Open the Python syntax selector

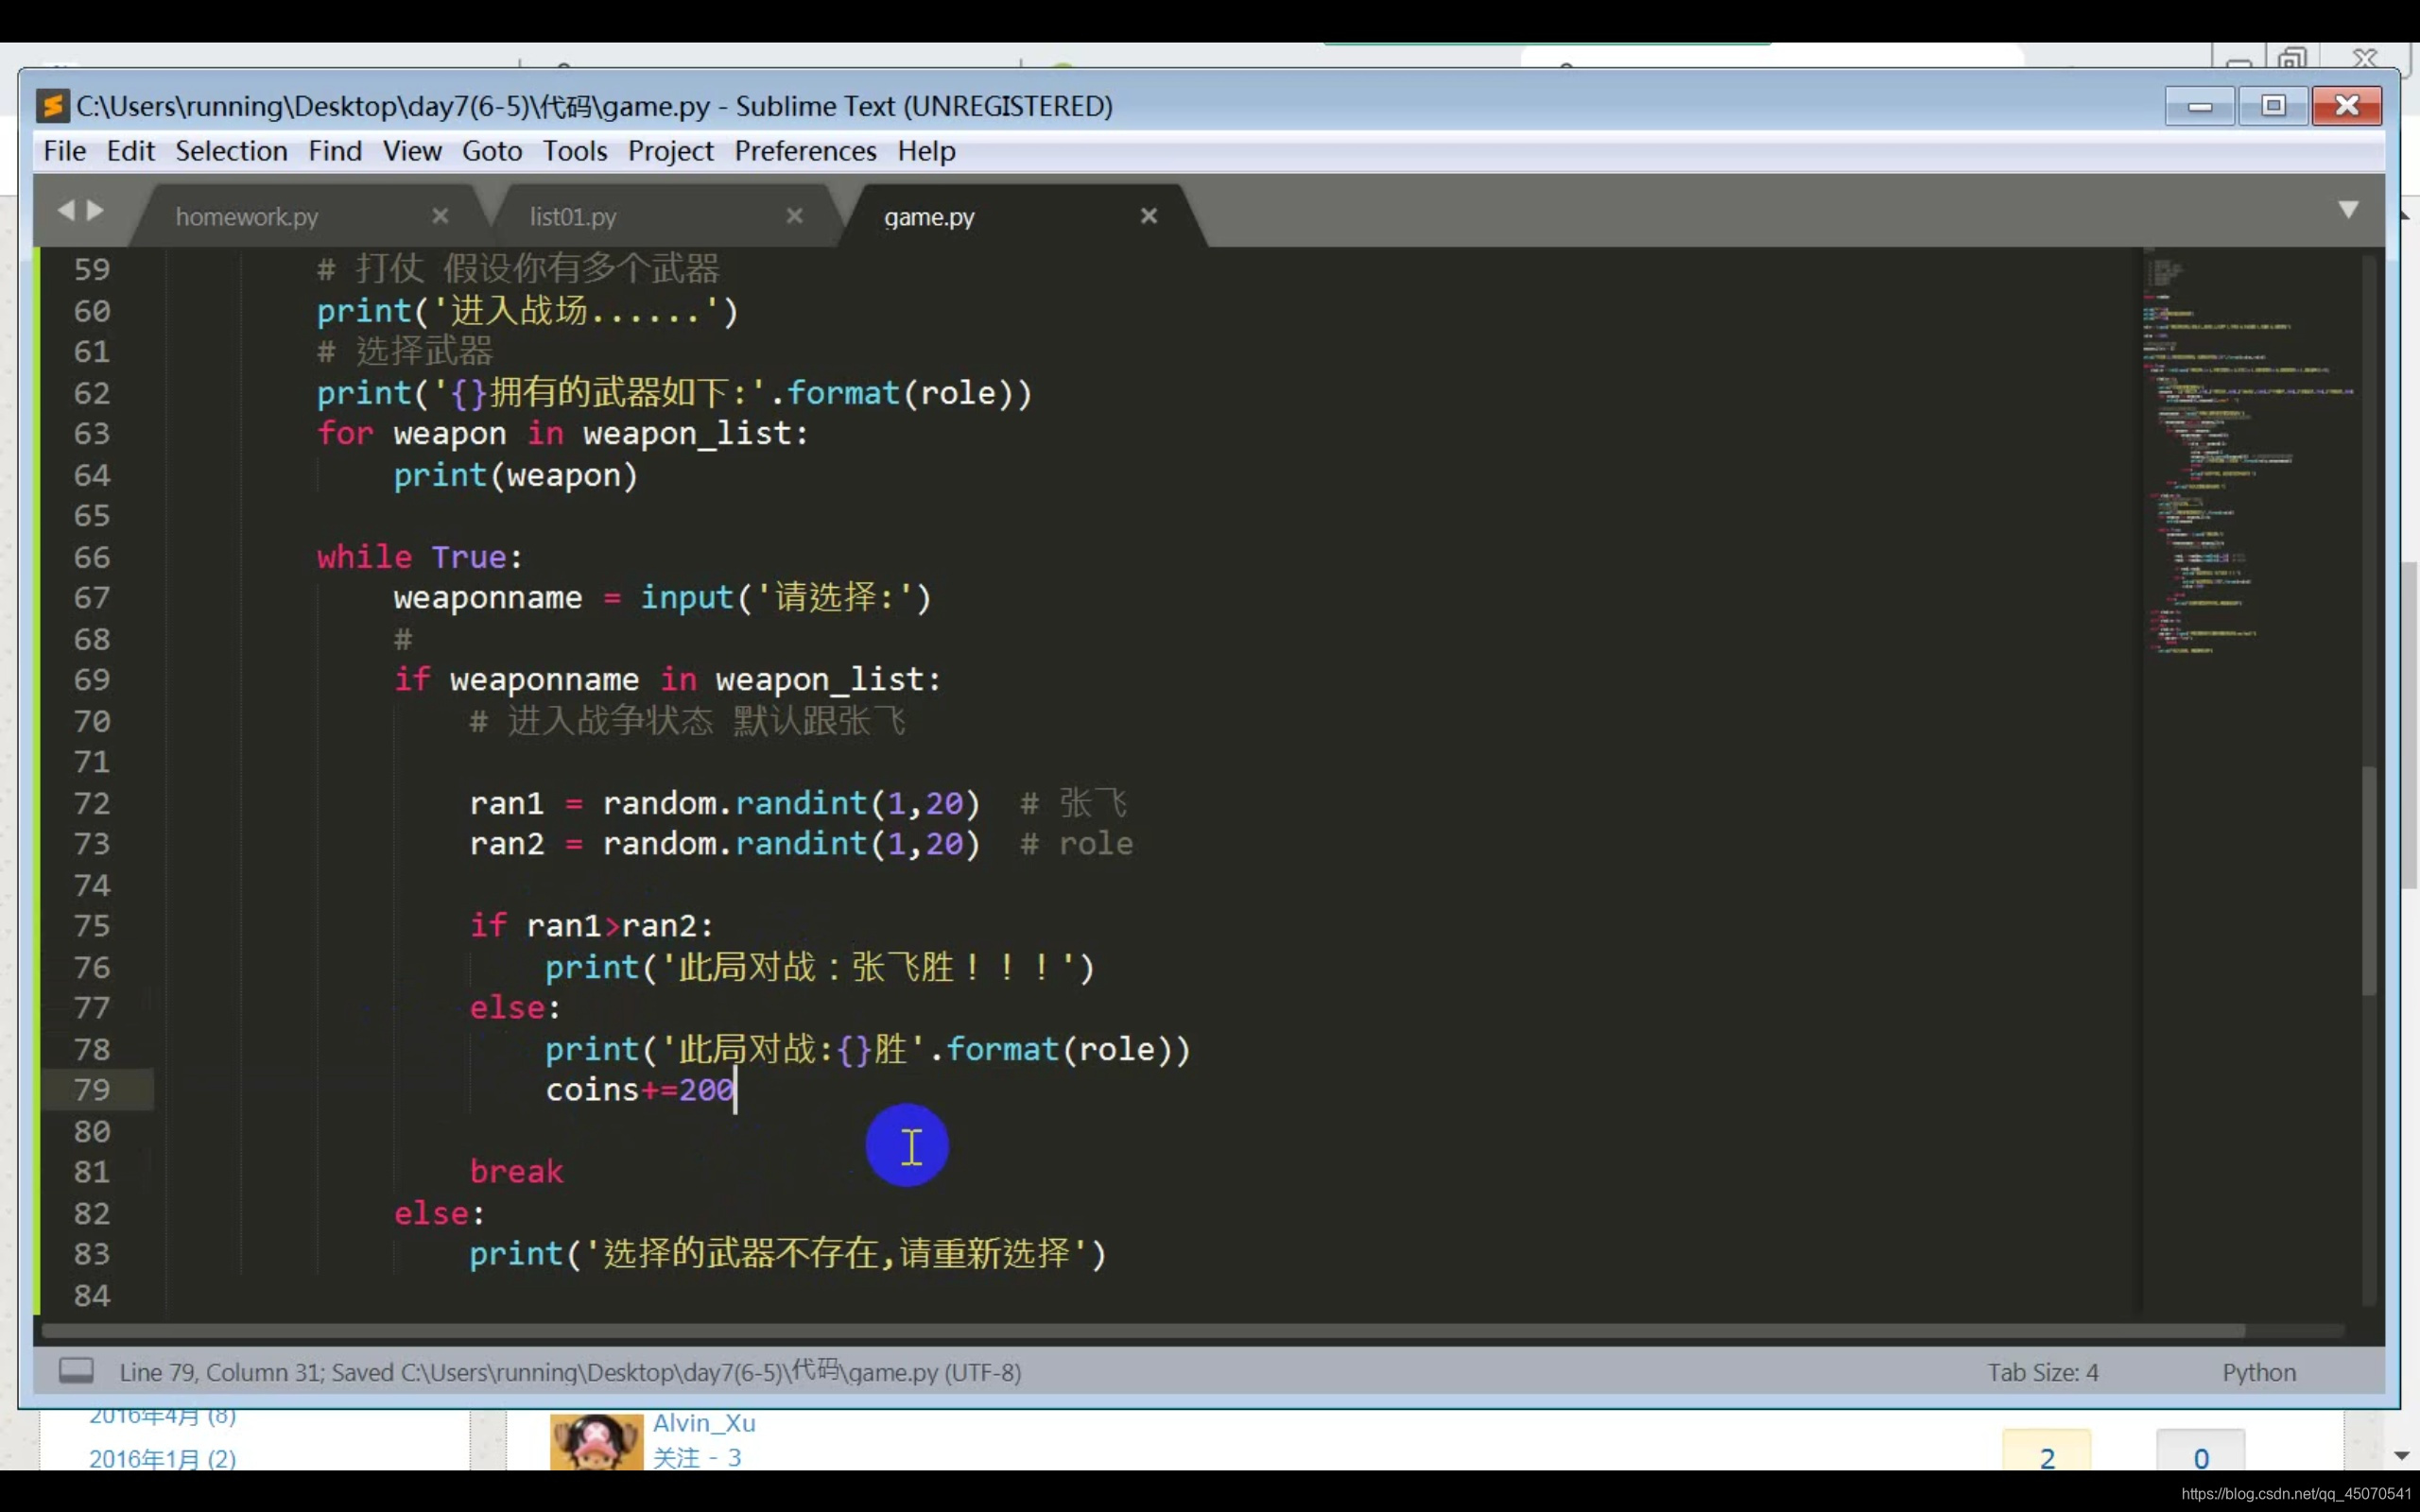pyautogui.click(x=2258, y=1372)
